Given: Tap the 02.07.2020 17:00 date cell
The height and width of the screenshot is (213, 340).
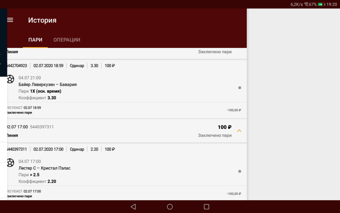Looking at the screenshot, I should click(x=48, y=149).
